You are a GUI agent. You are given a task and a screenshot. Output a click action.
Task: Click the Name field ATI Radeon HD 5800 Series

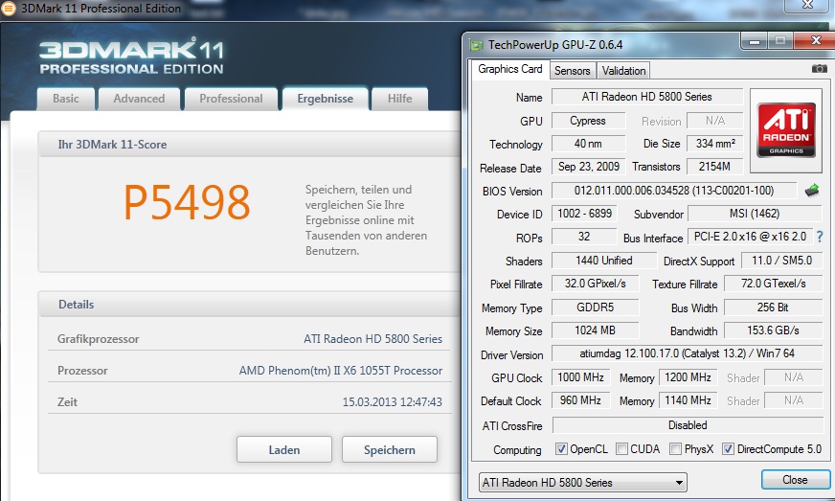point(647,97)
